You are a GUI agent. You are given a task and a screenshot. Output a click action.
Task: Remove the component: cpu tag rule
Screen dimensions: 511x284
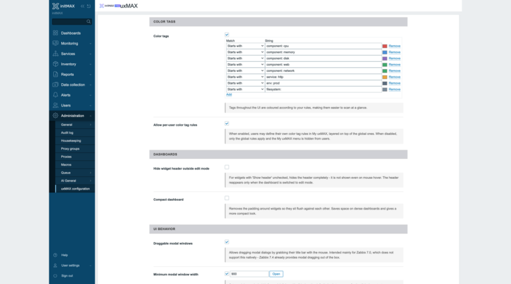(x=395, y=46)
